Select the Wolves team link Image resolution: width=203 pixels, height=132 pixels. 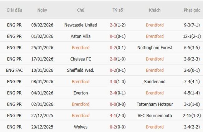coord(81,127)
